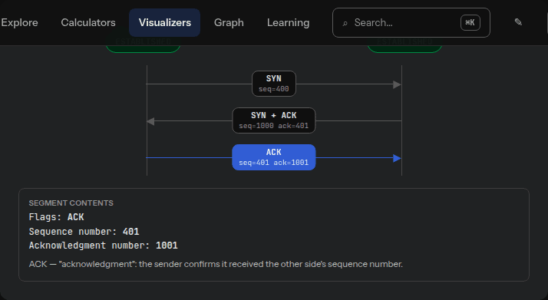Screen dimensions: 548x300
Task: Click the magnifier icon in search box
Action: point(345,23)
